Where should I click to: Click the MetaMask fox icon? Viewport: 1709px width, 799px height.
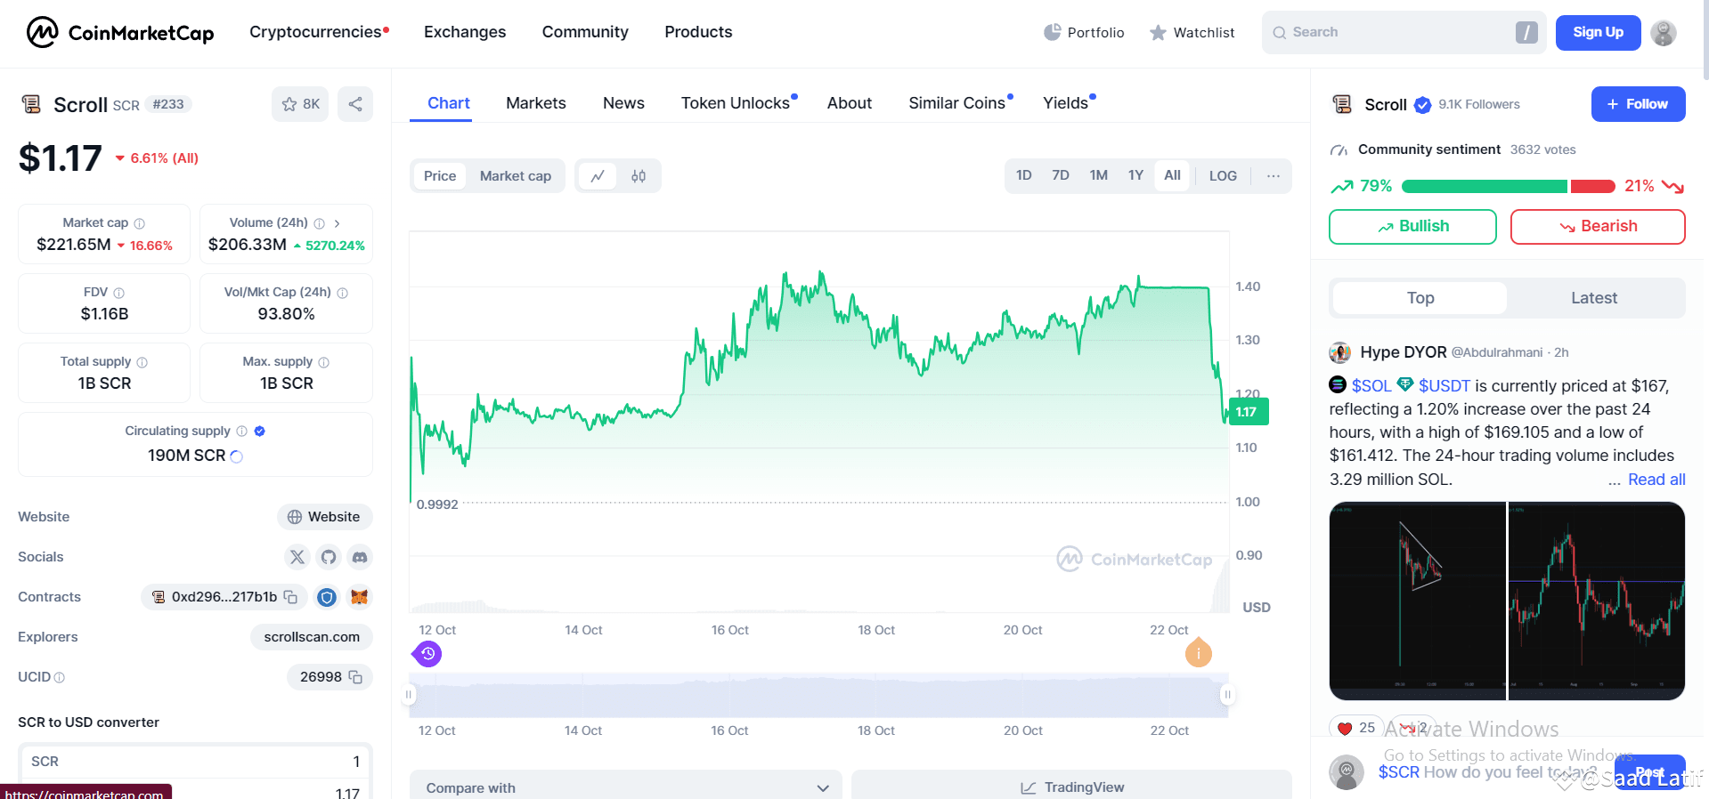coord(359,597)
